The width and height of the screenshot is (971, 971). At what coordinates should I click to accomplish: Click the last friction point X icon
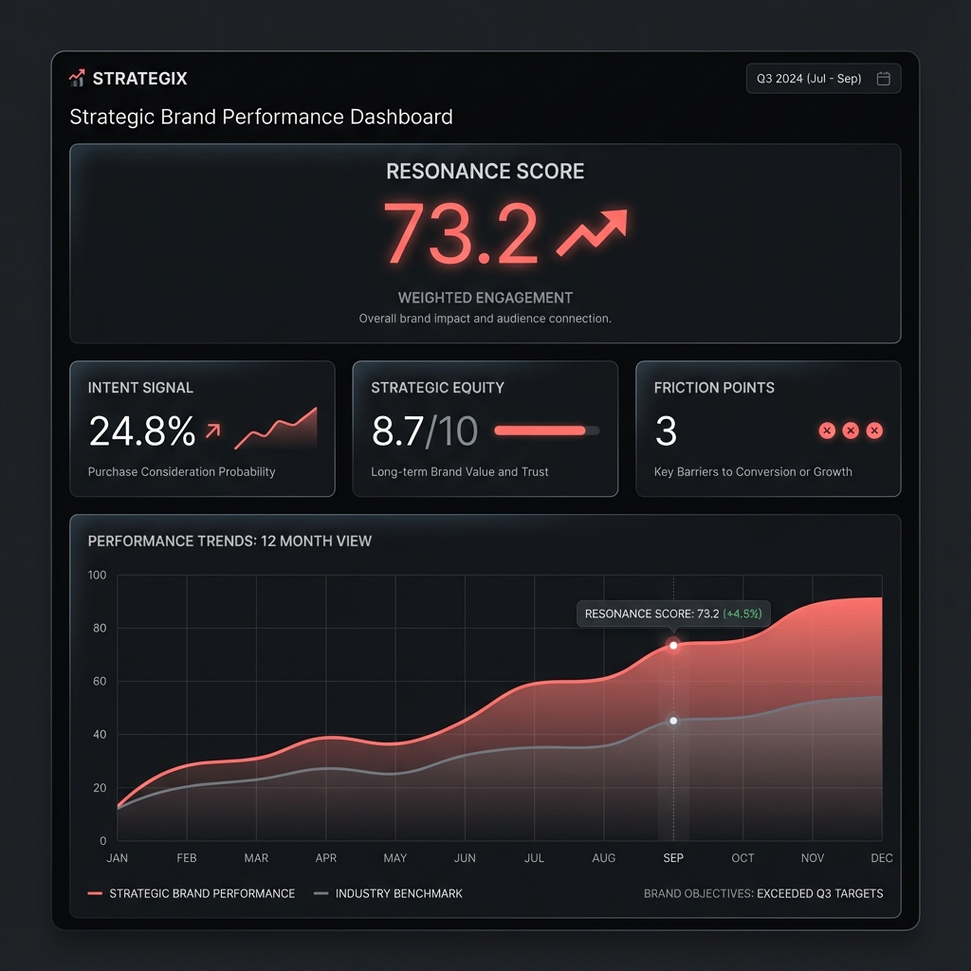click(x=874, y=430)
